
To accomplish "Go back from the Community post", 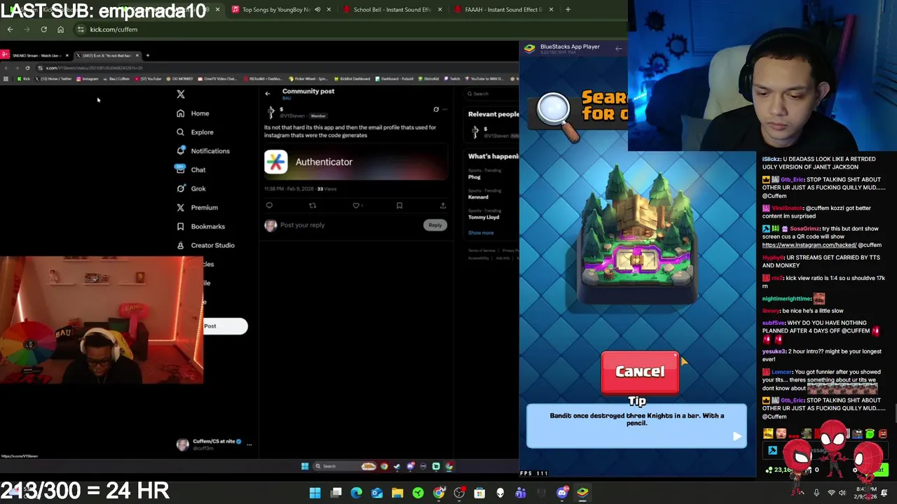I will [x=268, y=94].
